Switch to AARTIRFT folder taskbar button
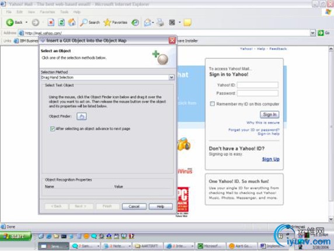The width and height of the screenshot is (334, 251). point(148,246)
